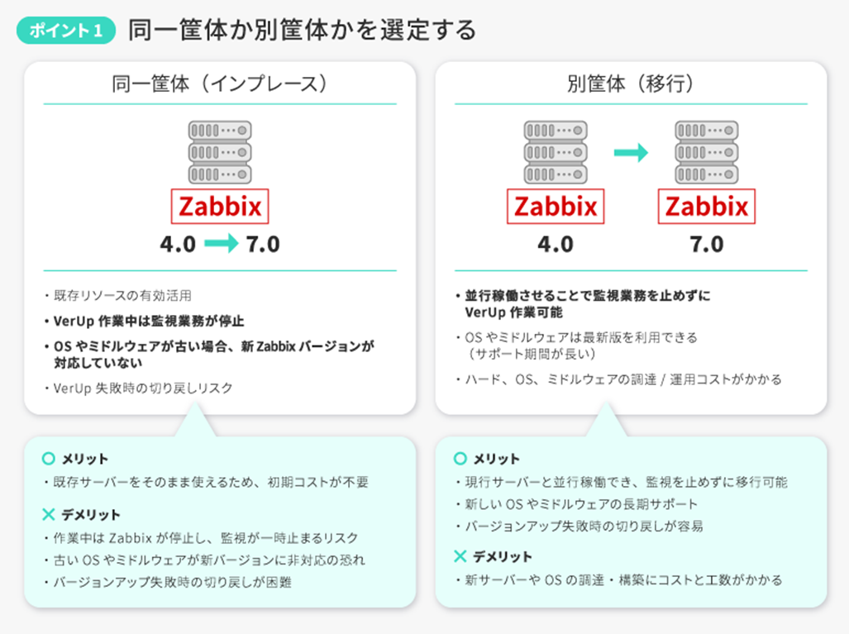Image resolution: width=849 pixels, height=634 pixels.
Task: Click text VerUp 作業中は監視業務が停止
Action: 149,321
